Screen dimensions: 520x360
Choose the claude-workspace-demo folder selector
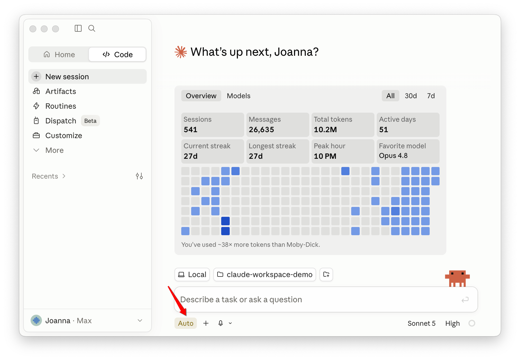[x=265, y=275]
